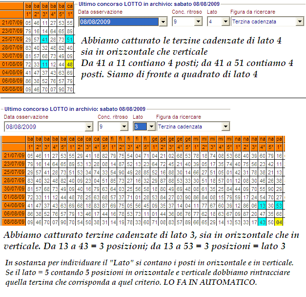Click the 'pa' column header in wide table

(x=279, y=139)
